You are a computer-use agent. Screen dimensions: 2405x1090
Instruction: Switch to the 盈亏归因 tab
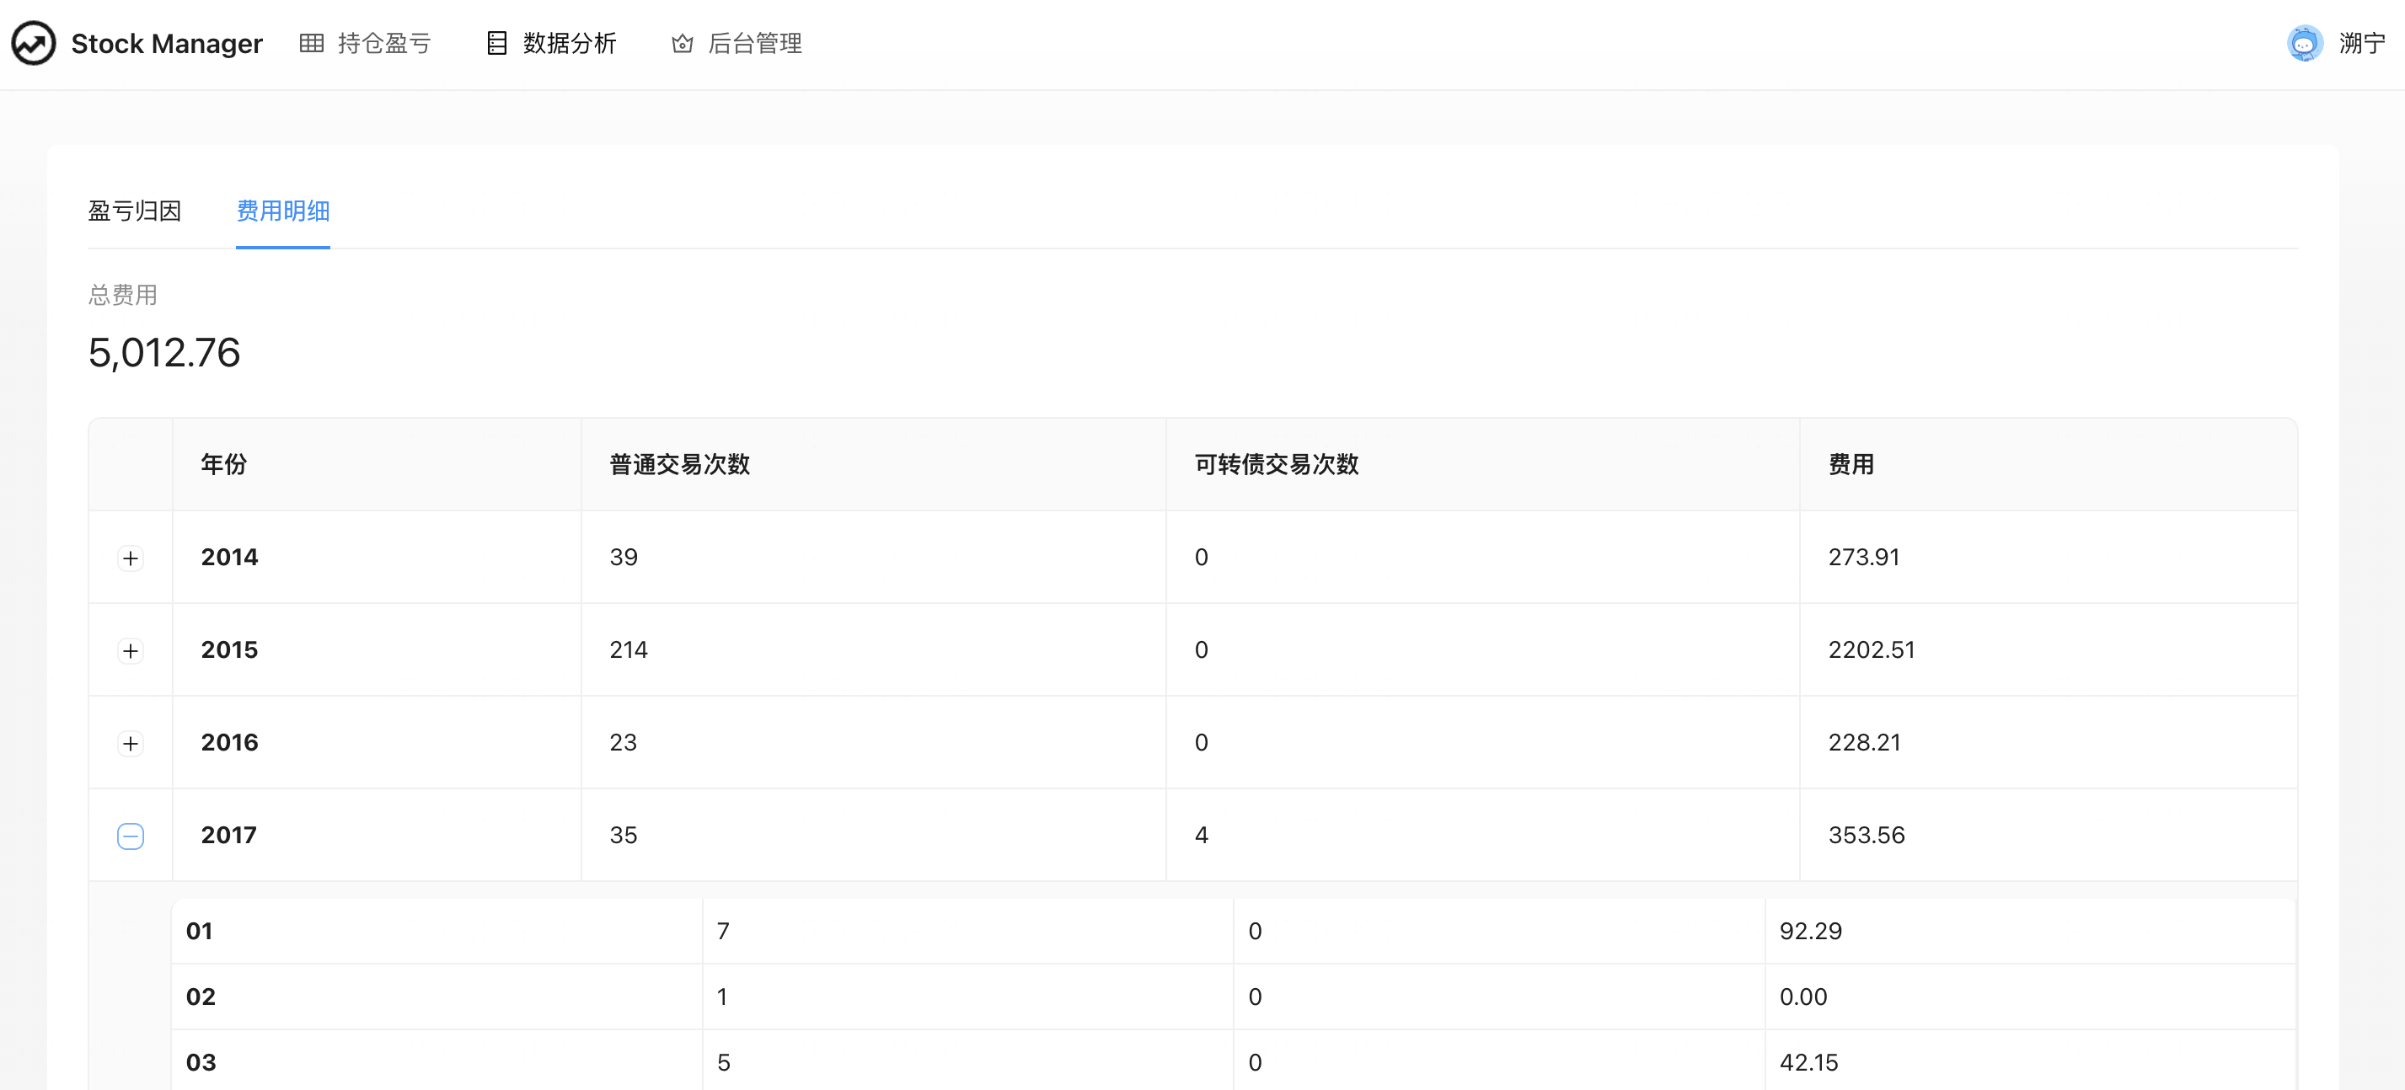point(135,211)
